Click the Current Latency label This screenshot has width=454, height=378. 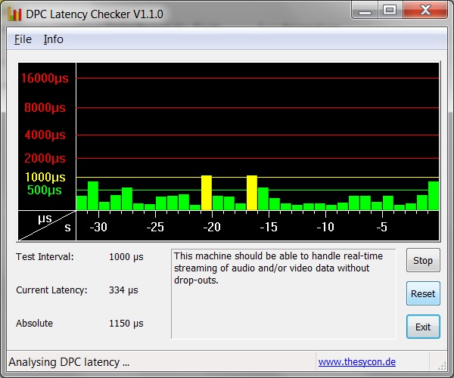pyautogui.click(x=51, y=290)
